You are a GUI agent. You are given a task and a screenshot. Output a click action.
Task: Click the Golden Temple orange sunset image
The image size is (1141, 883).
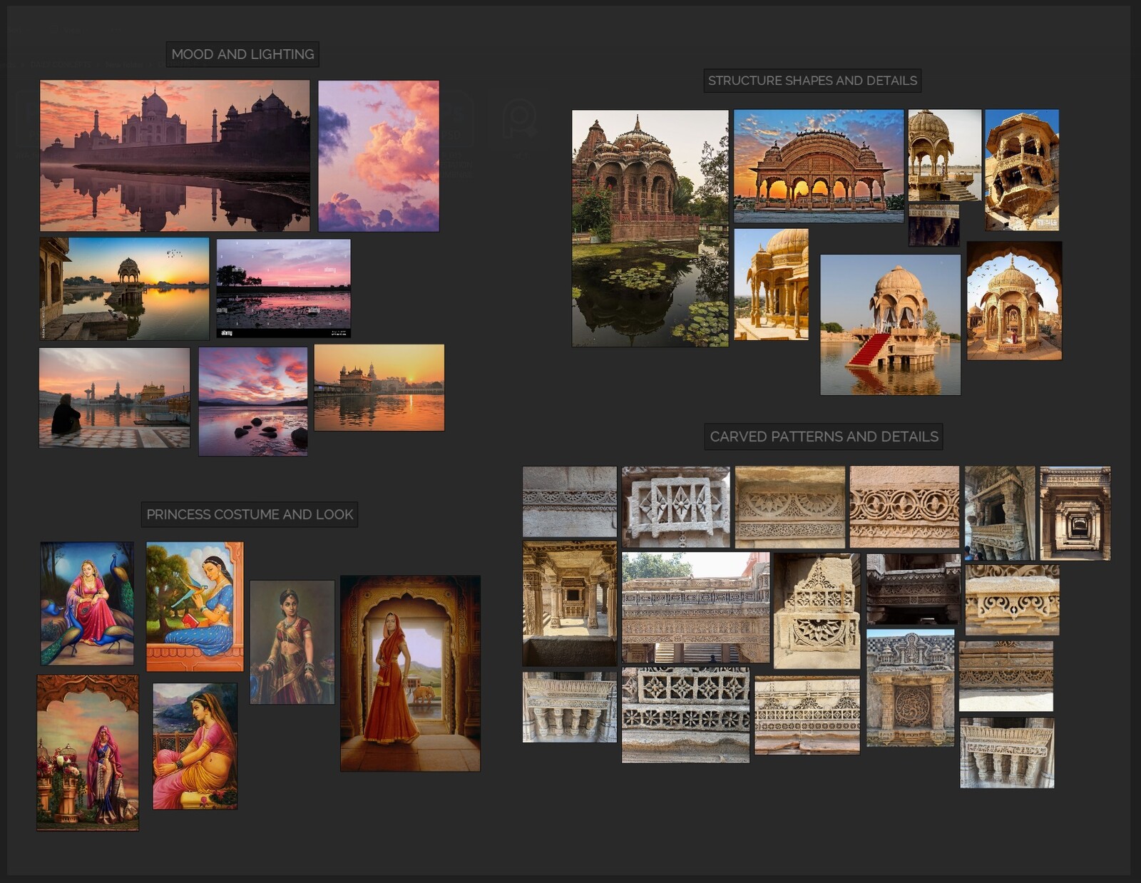click(379, 388)
